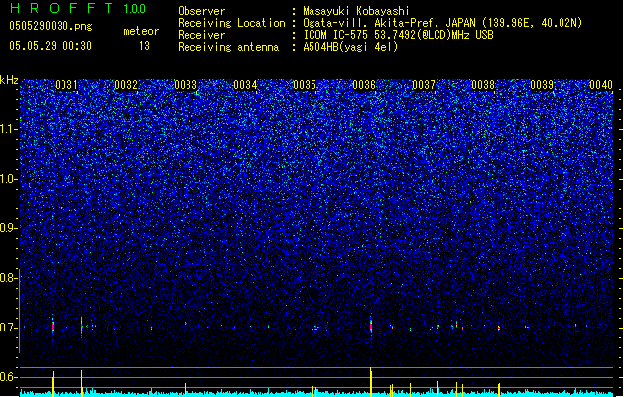Click the time marker 0031
Image resolution: width=624 pixels, height=397 pixels.
(x=66, y=85)
